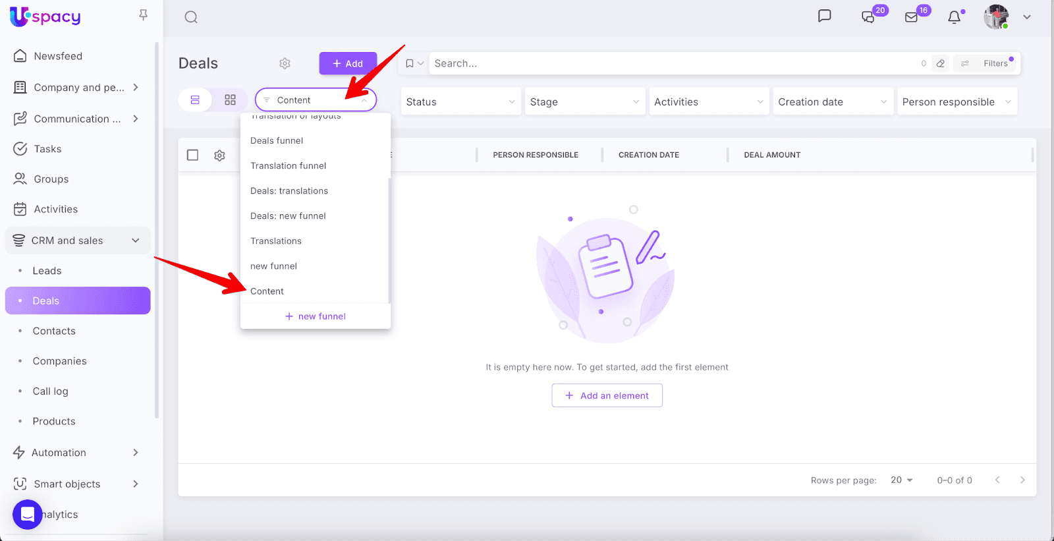The image size is (1054, 541).
Task: Choose Deals: new funnel option
Action: coord(315,215)
